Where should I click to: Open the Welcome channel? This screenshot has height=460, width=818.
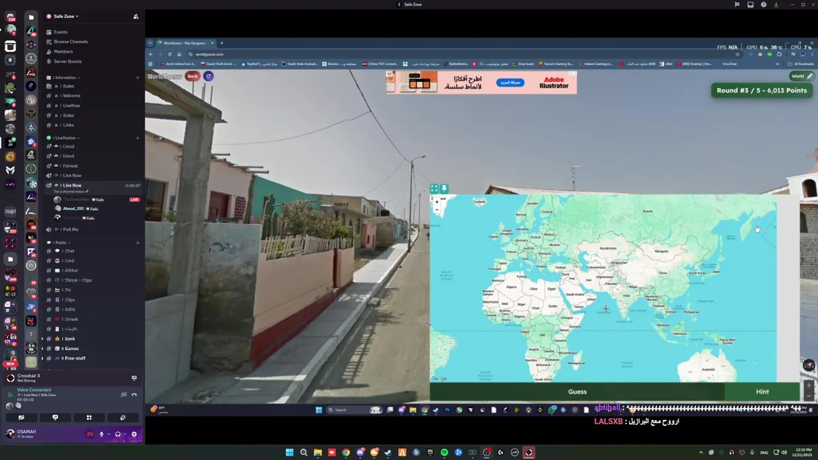tap(70, 96)
